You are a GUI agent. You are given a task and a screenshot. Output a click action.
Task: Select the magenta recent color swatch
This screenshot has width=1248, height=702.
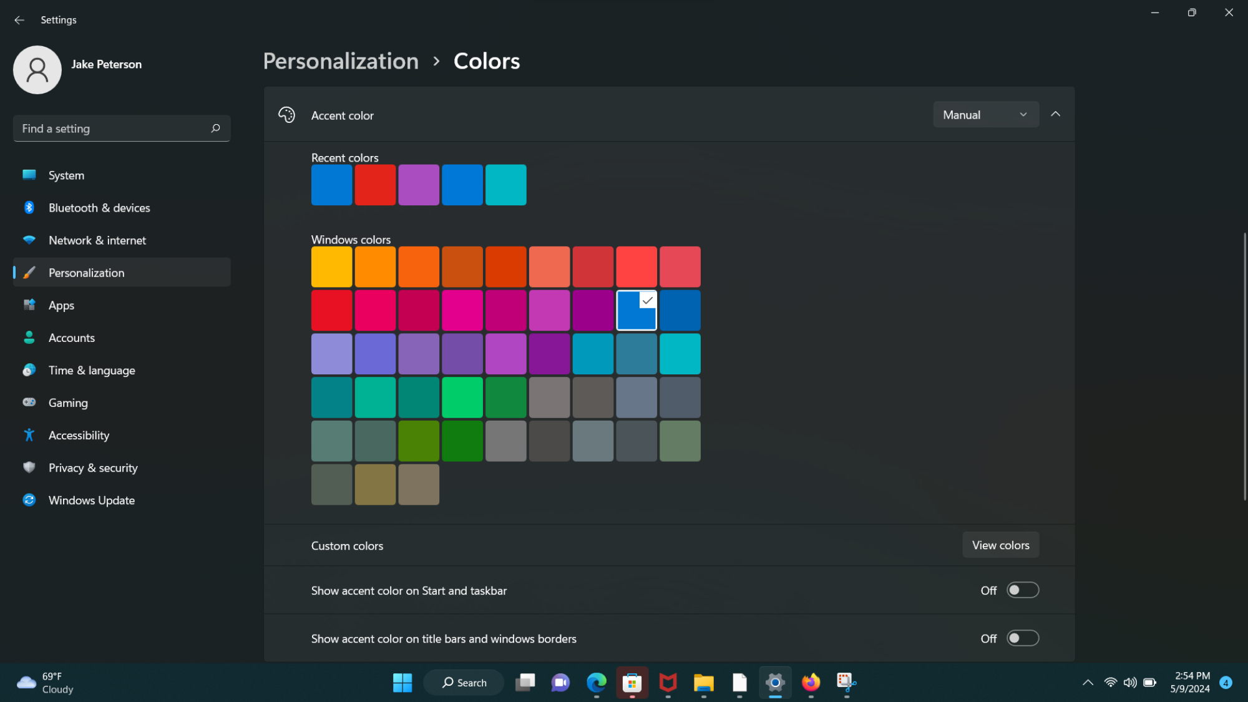(418, 184)
